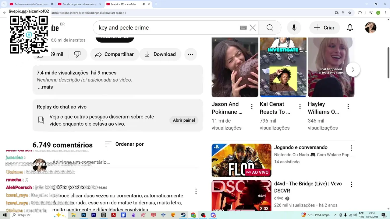Bookmark this page with the star icon
The height and width of the screenshot is (219, 390).
tap(350, 13)
